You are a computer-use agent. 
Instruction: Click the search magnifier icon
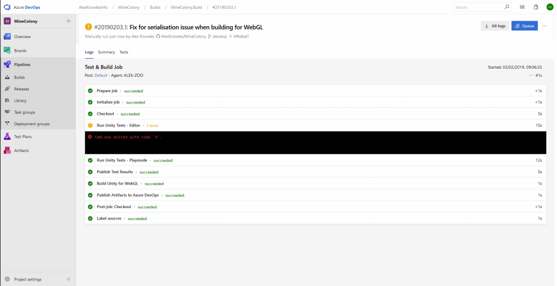click(x=507, y=7)
